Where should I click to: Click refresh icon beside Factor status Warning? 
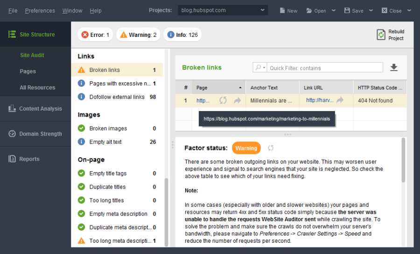coord(271,148)
